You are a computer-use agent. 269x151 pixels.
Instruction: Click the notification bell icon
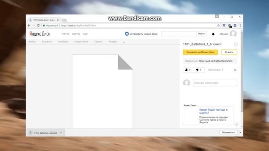[213, 34]
